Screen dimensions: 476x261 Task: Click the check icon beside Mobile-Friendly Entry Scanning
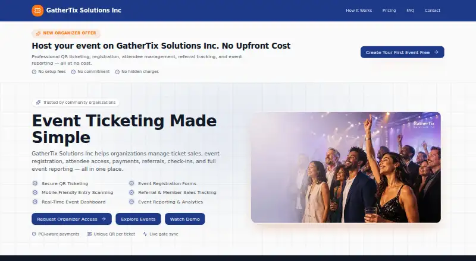(x=35, y=192)
